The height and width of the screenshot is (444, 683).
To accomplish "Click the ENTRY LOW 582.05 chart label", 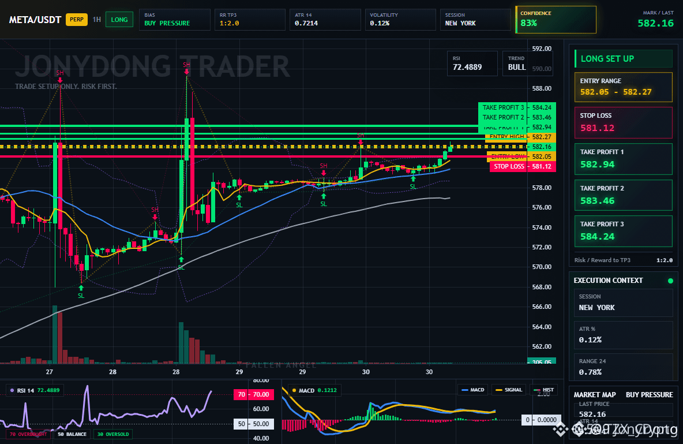I will [521, 156].
